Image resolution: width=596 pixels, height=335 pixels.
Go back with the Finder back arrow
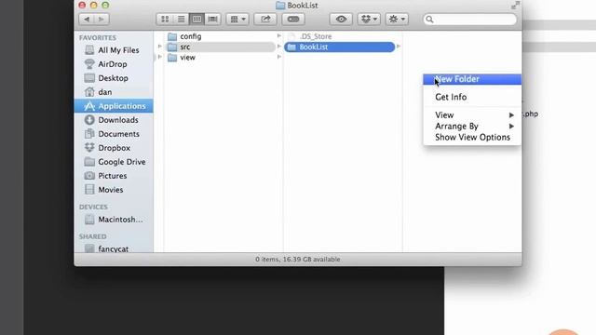coord(87,19)
